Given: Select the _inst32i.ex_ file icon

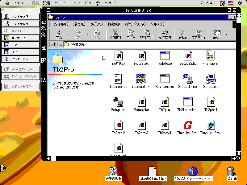Looking at the screenshot, I should (x=141, y=55).
